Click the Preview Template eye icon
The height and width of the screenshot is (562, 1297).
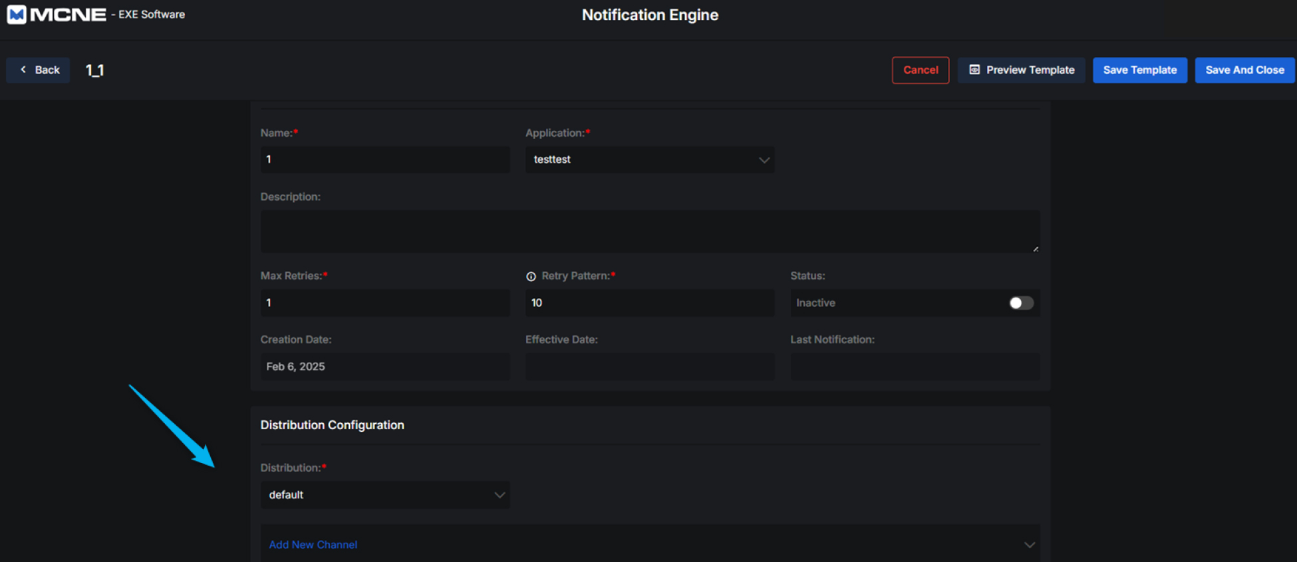974,70
